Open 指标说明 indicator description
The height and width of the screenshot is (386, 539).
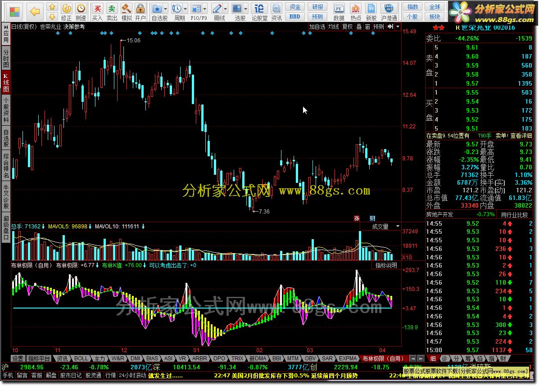(x=386, y=265)
